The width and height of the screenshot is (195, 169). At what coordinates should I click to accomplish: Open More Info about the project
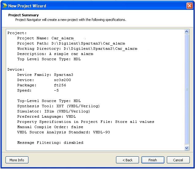[17, 160]
